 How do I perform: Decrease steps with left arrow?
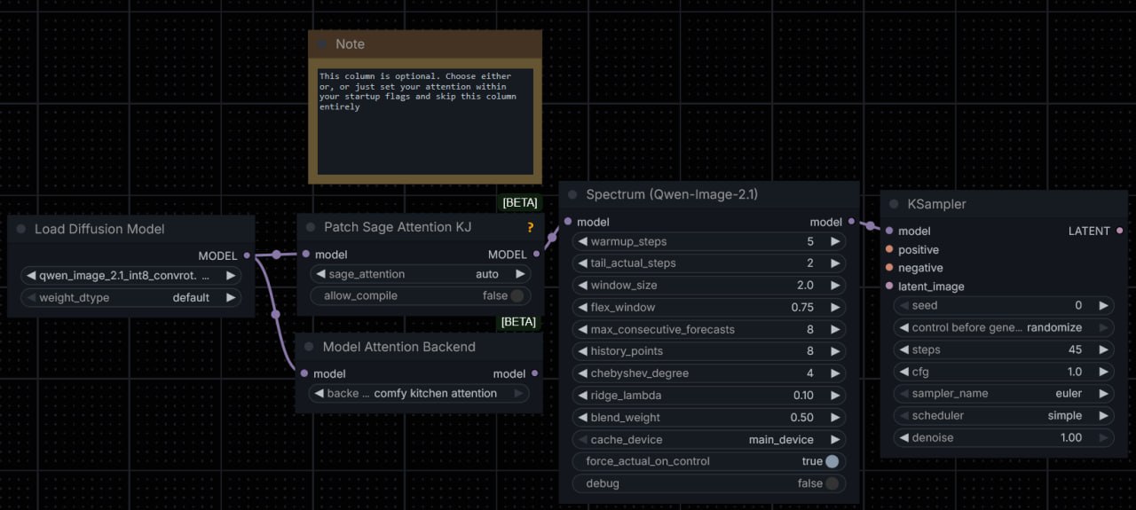point(903,349)
